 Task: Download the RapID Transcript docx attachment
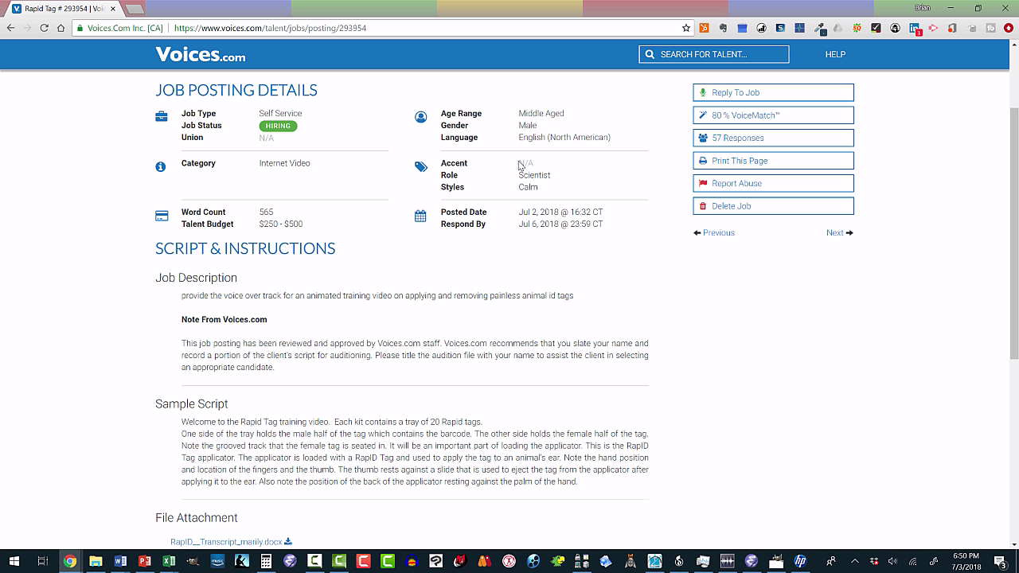coord(231,542)
